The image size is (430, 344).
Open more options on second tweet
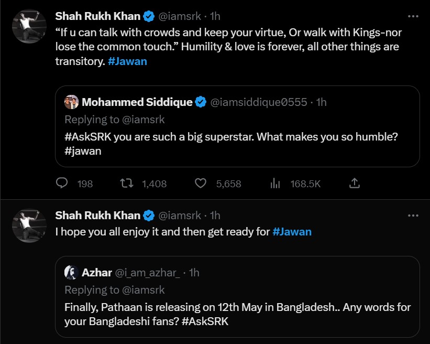(413, 216)
